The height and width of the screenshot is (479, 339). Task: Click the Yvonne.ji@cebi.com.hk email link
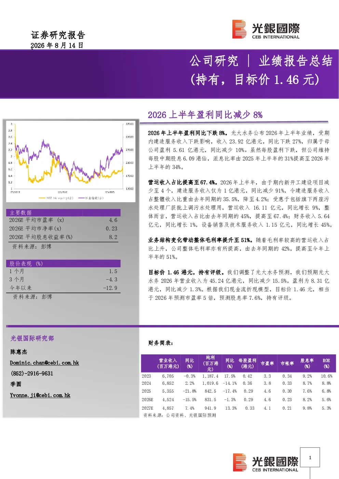tap(40, 395)
